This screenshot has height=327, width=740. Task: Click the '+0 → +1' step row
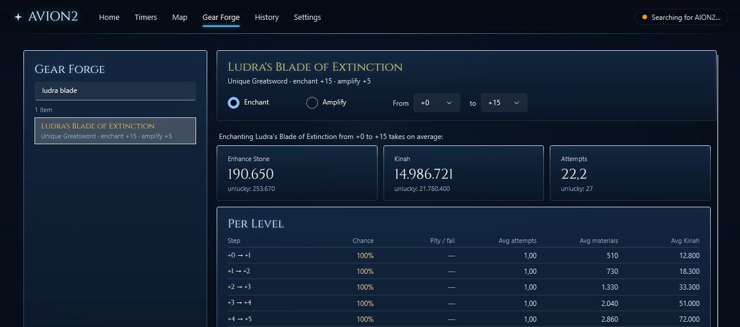click(x=464, y=255)
